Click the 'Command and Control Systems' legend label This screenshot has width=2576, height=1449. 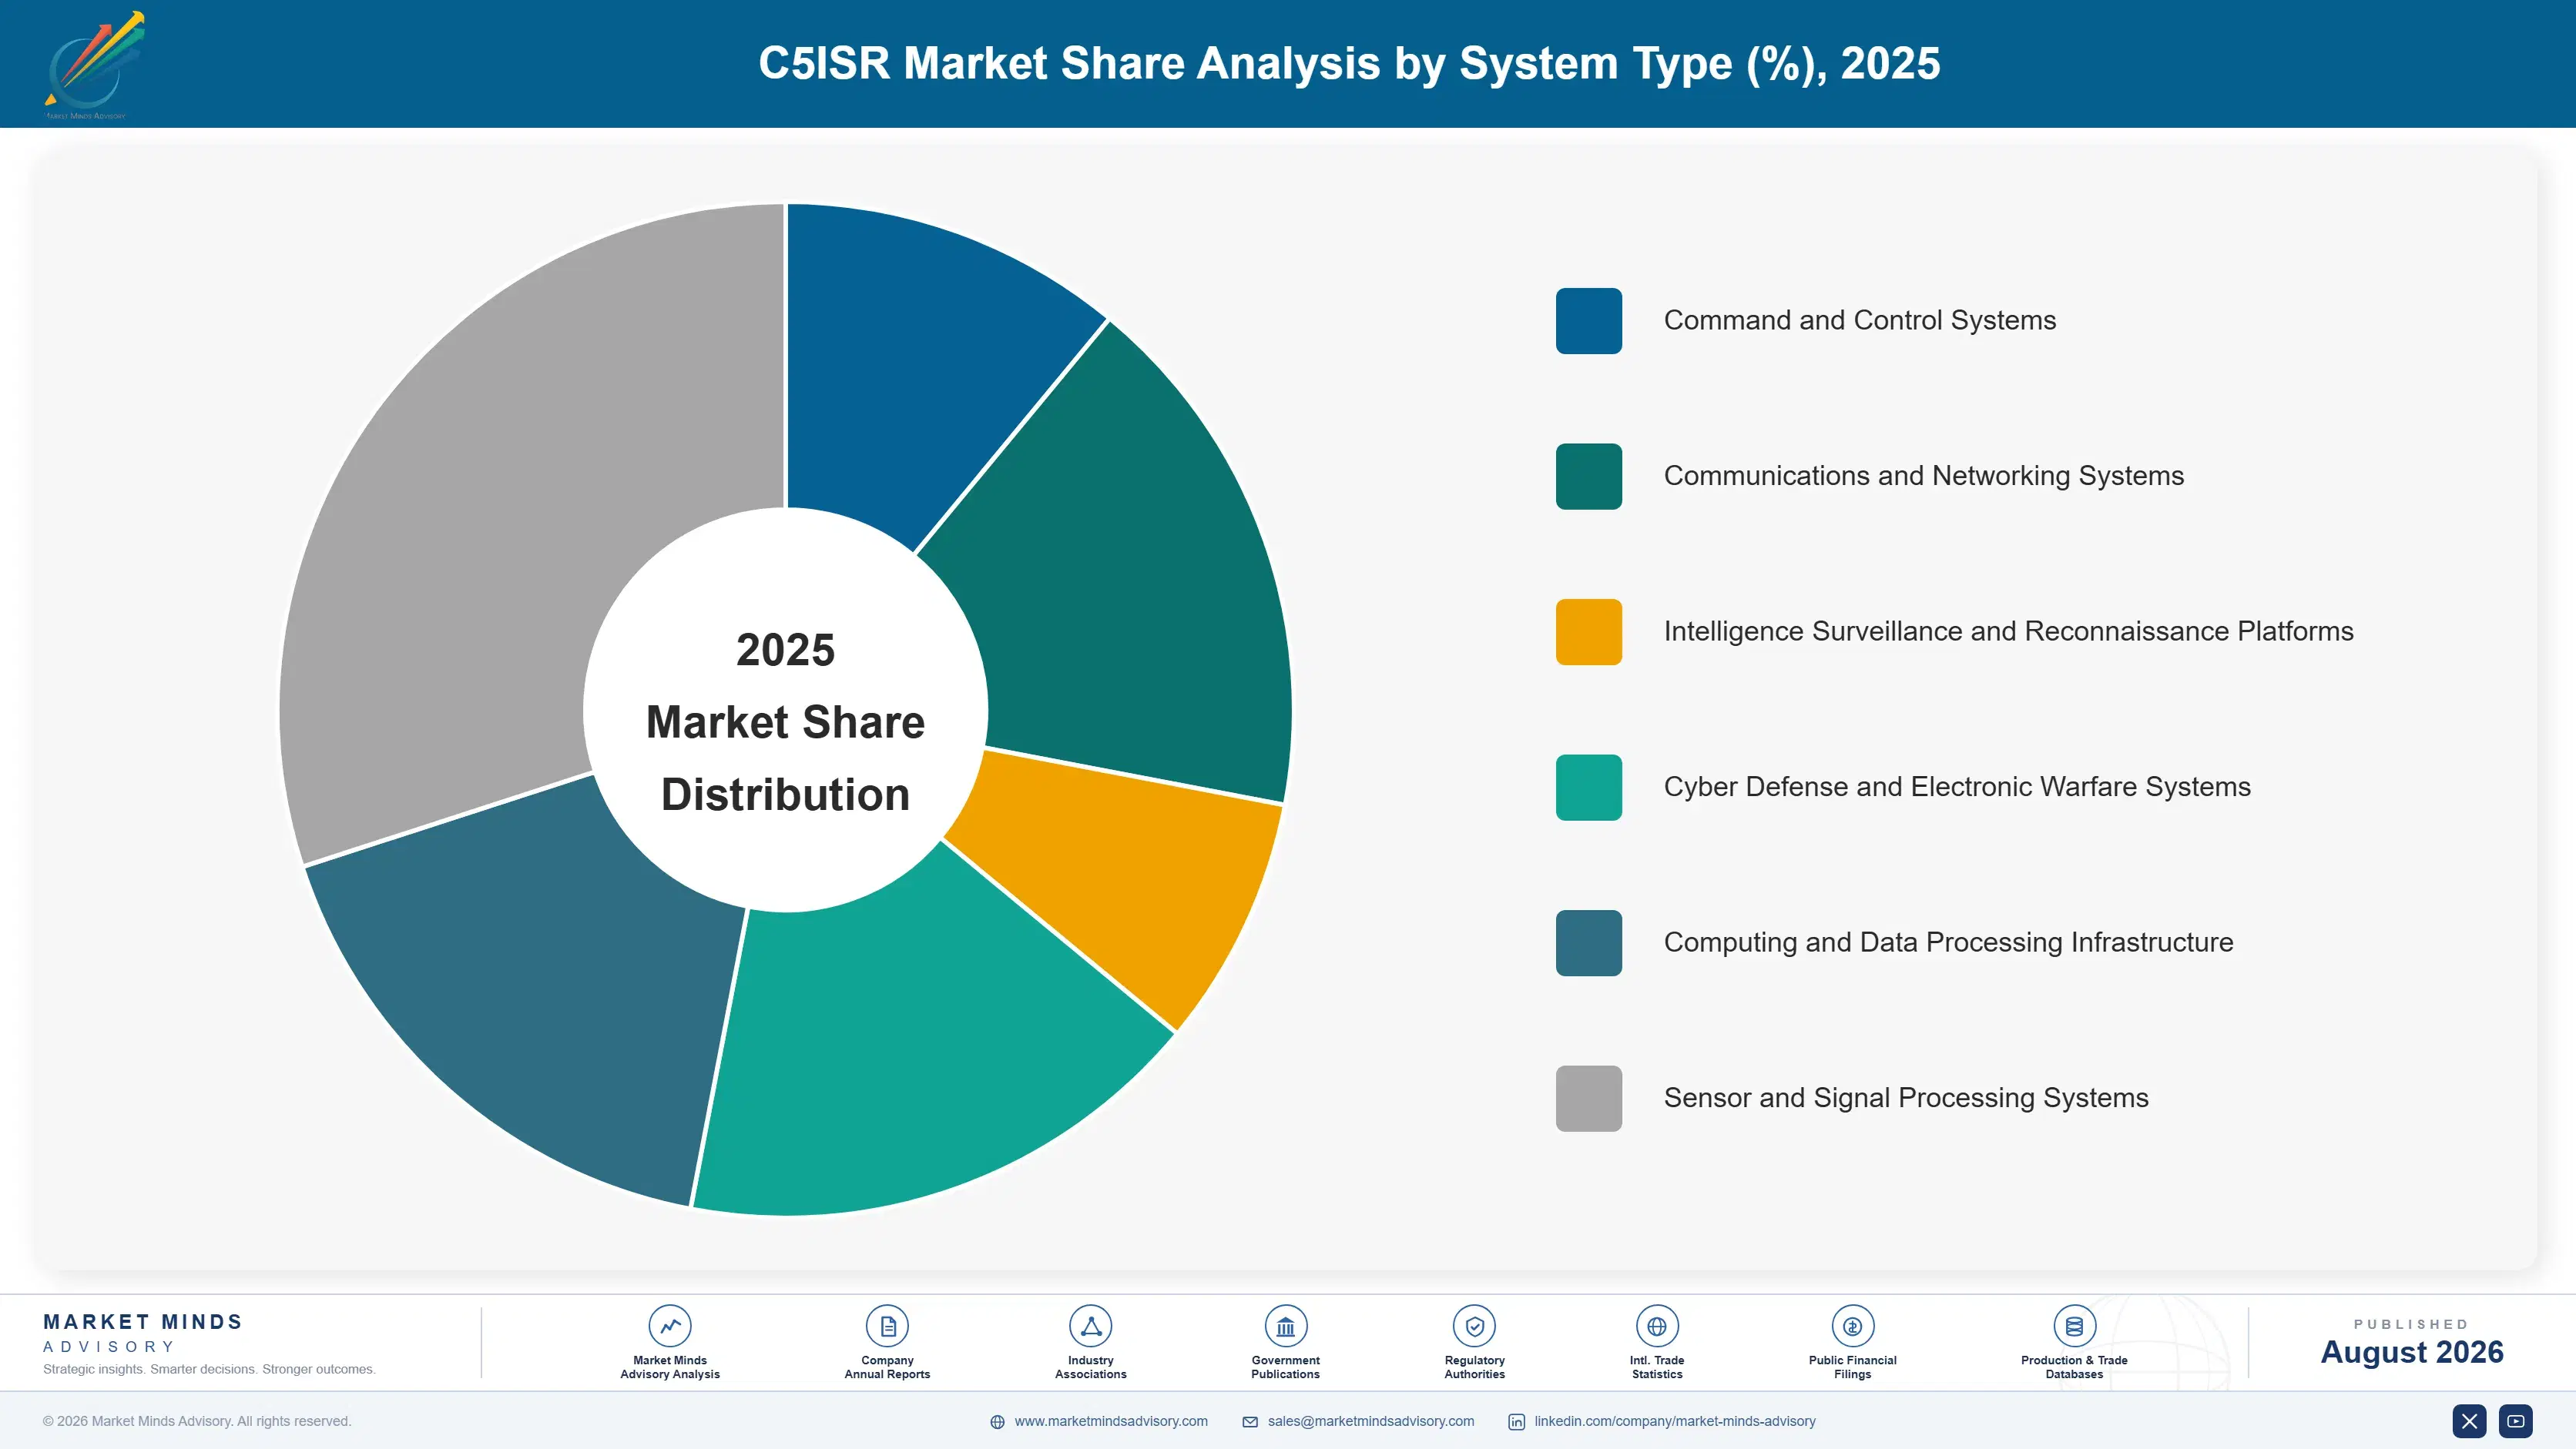coord(1859,321)
